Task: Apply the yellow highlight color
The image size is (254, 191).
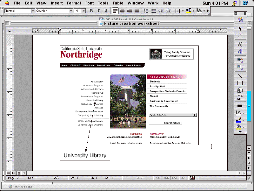Action: click(x=188, y=11)
